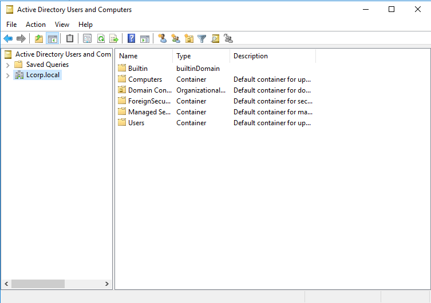This screenshot has height=303, width=431.
Task: Open the Filter Options funnel icon
Action: (201, 39)
